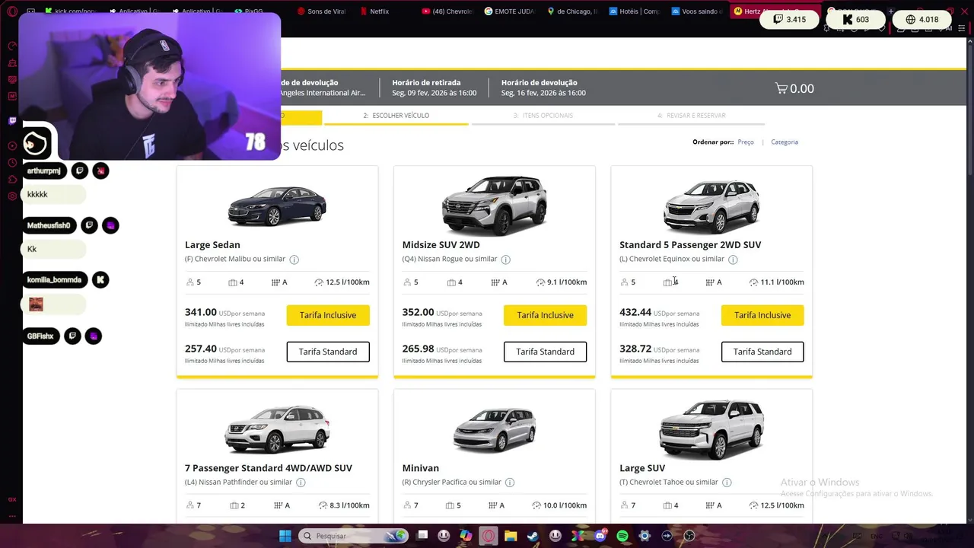Click Twitch viewer count 3.415 badge
974x548 pixels.
(x=789, y=20)
